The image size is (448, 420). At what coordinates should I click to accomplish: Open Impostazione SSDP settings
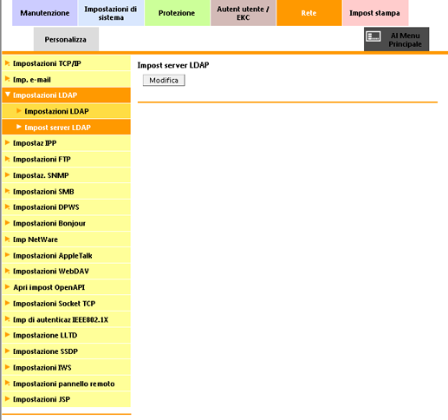(x=66, y=351)
